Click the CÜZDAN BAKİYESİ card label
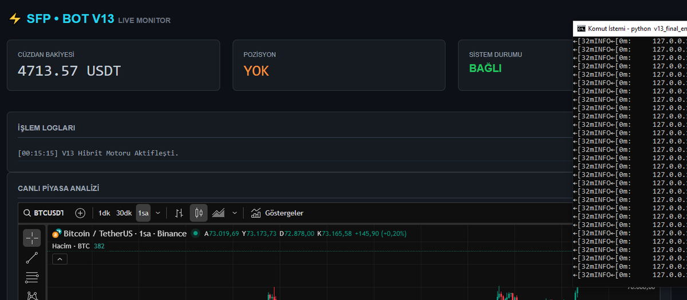The height and width of the screenshot is (300, 687). point(46,55)
